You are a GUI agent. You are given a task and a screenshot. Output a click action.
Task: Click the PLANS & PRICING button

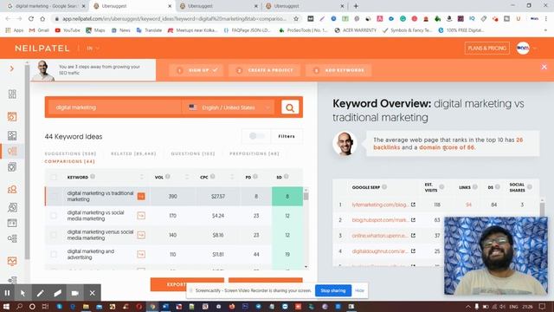(x=486, y=49)
